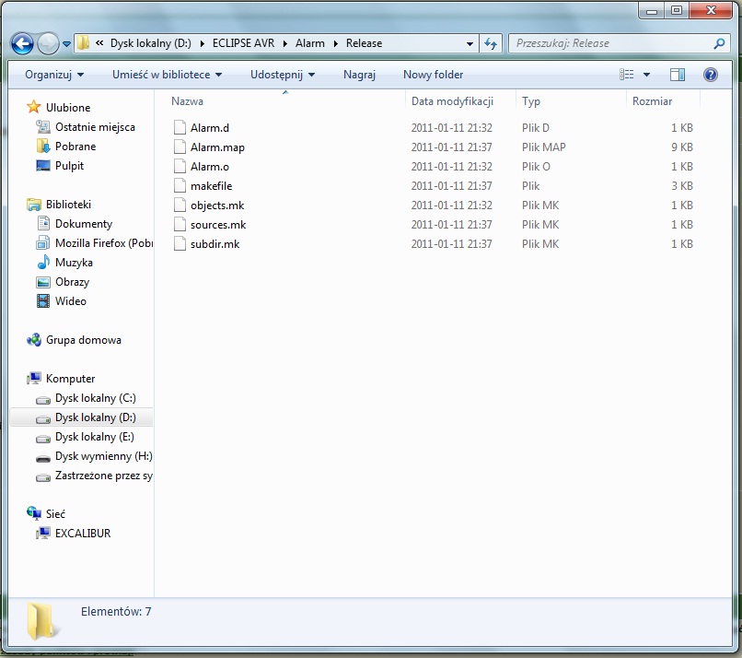Click the folder icon in address bar

(83, 43)
